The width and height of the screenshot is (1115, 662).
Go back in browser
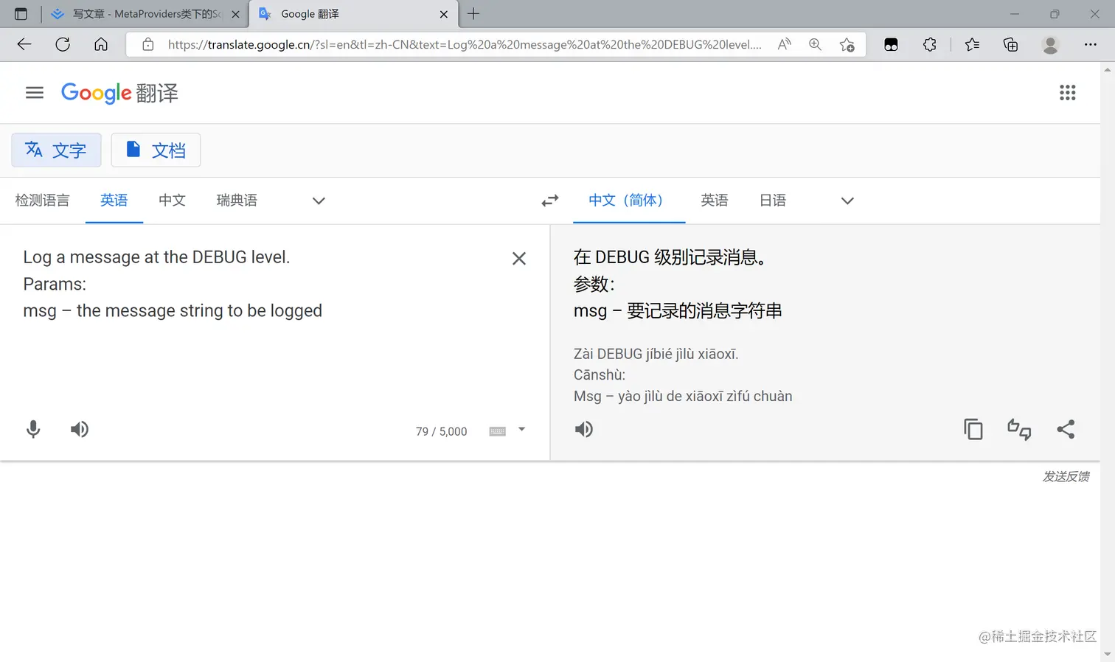click(24, 44)
